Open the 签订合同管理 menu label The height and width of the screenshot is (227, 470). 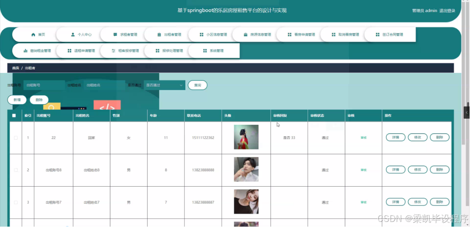(x=393, y=35)
